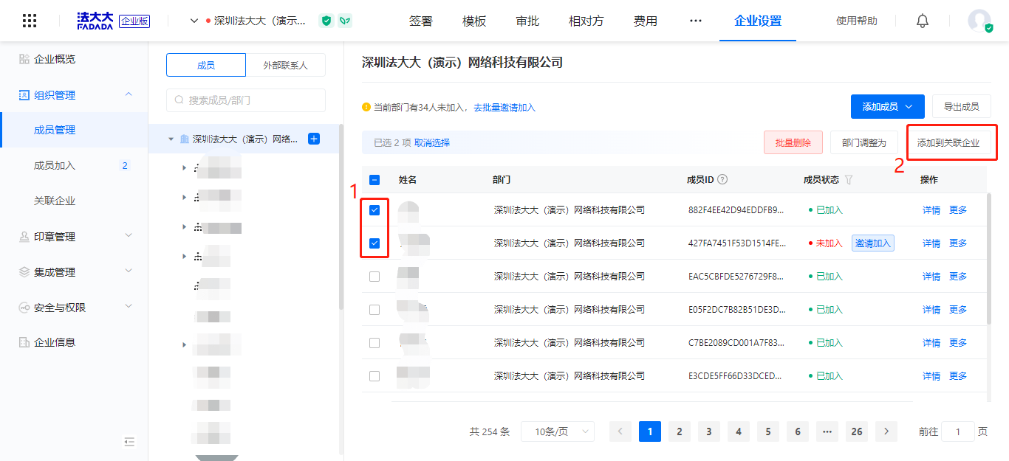Open the 费用 top menu
Image resolution: width=1009 pixels, height=461 pixels.
pos(646,21)
